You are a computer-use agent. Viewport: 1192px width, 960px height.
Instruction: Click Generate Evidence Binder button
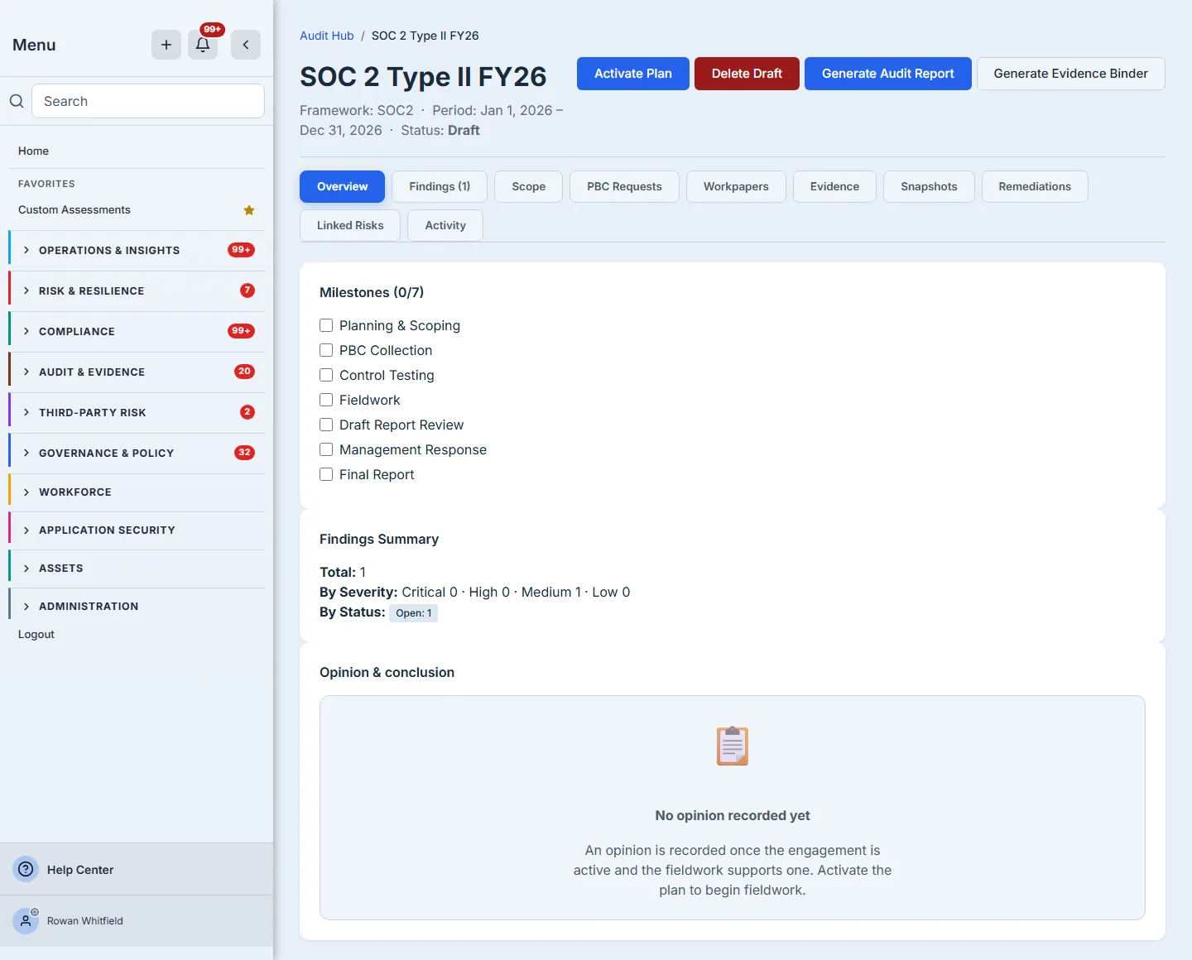1071,74
